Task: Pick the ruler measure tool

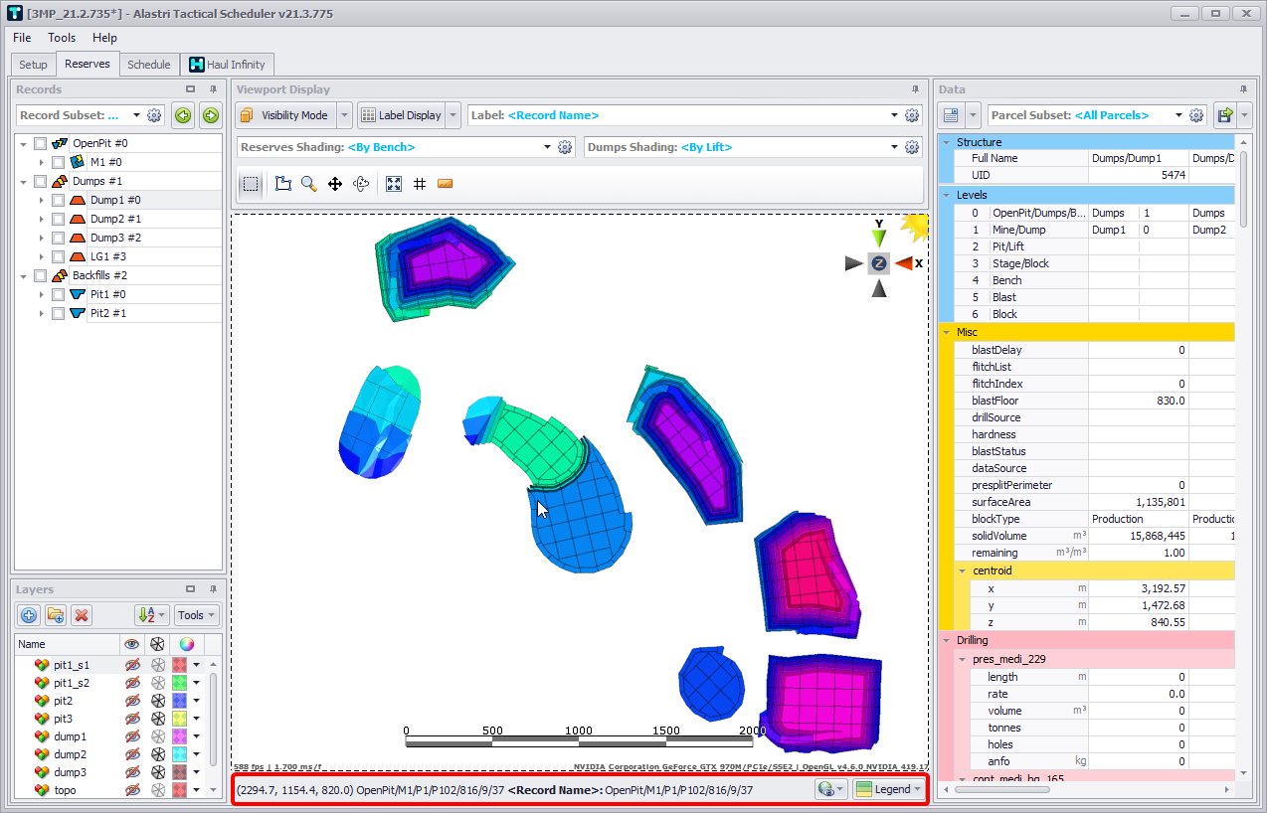Action: [445, 184]
